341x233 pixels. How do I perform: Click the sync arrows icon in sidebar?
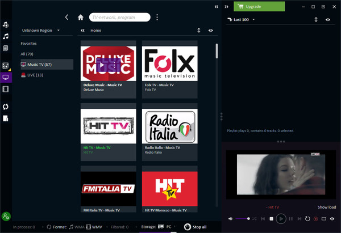(x=6, y=106)
